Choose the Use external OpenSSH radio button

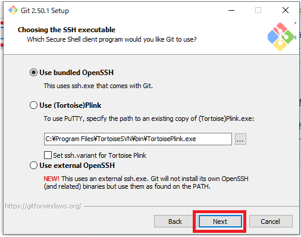pyautogui.click(x=33, y=166)
